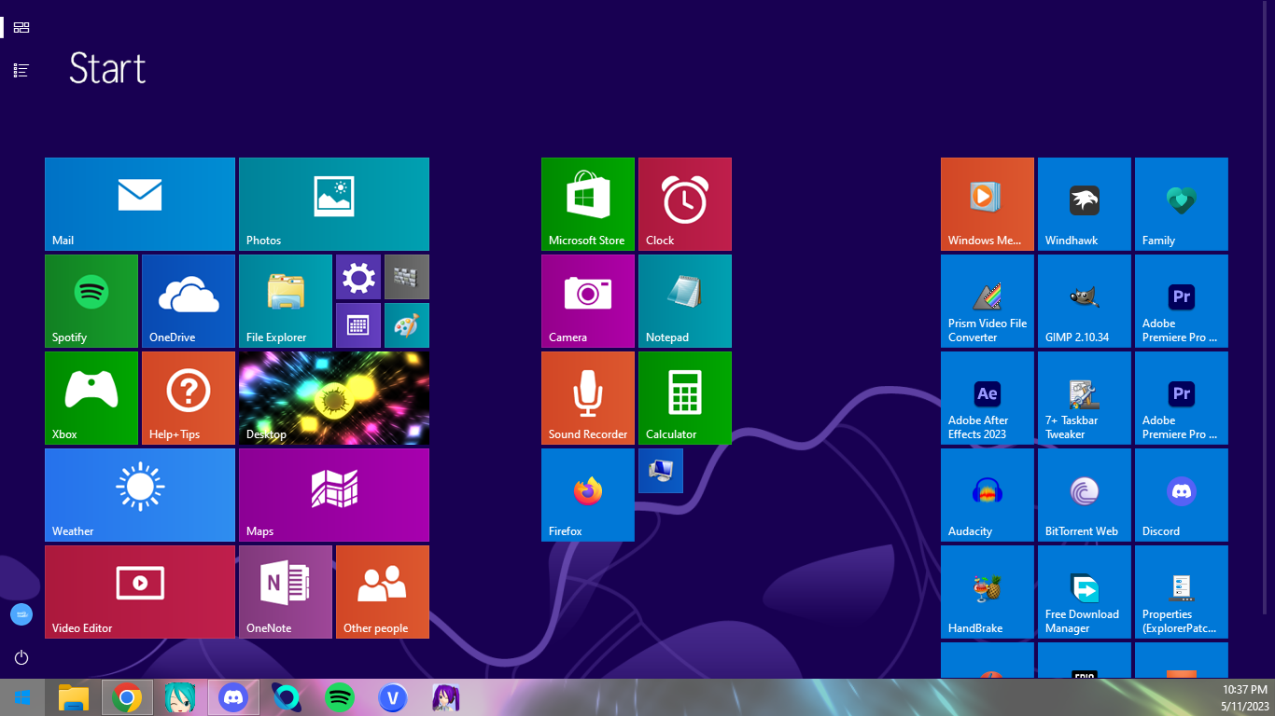
Task: Launch Adobe After Effects 2023 tile
Action: click(988, 398)
